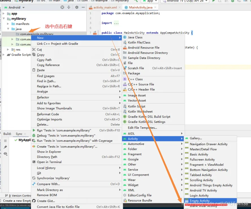Open Edit File Templates...
251x209 pixels.
[x=153, y=128]
